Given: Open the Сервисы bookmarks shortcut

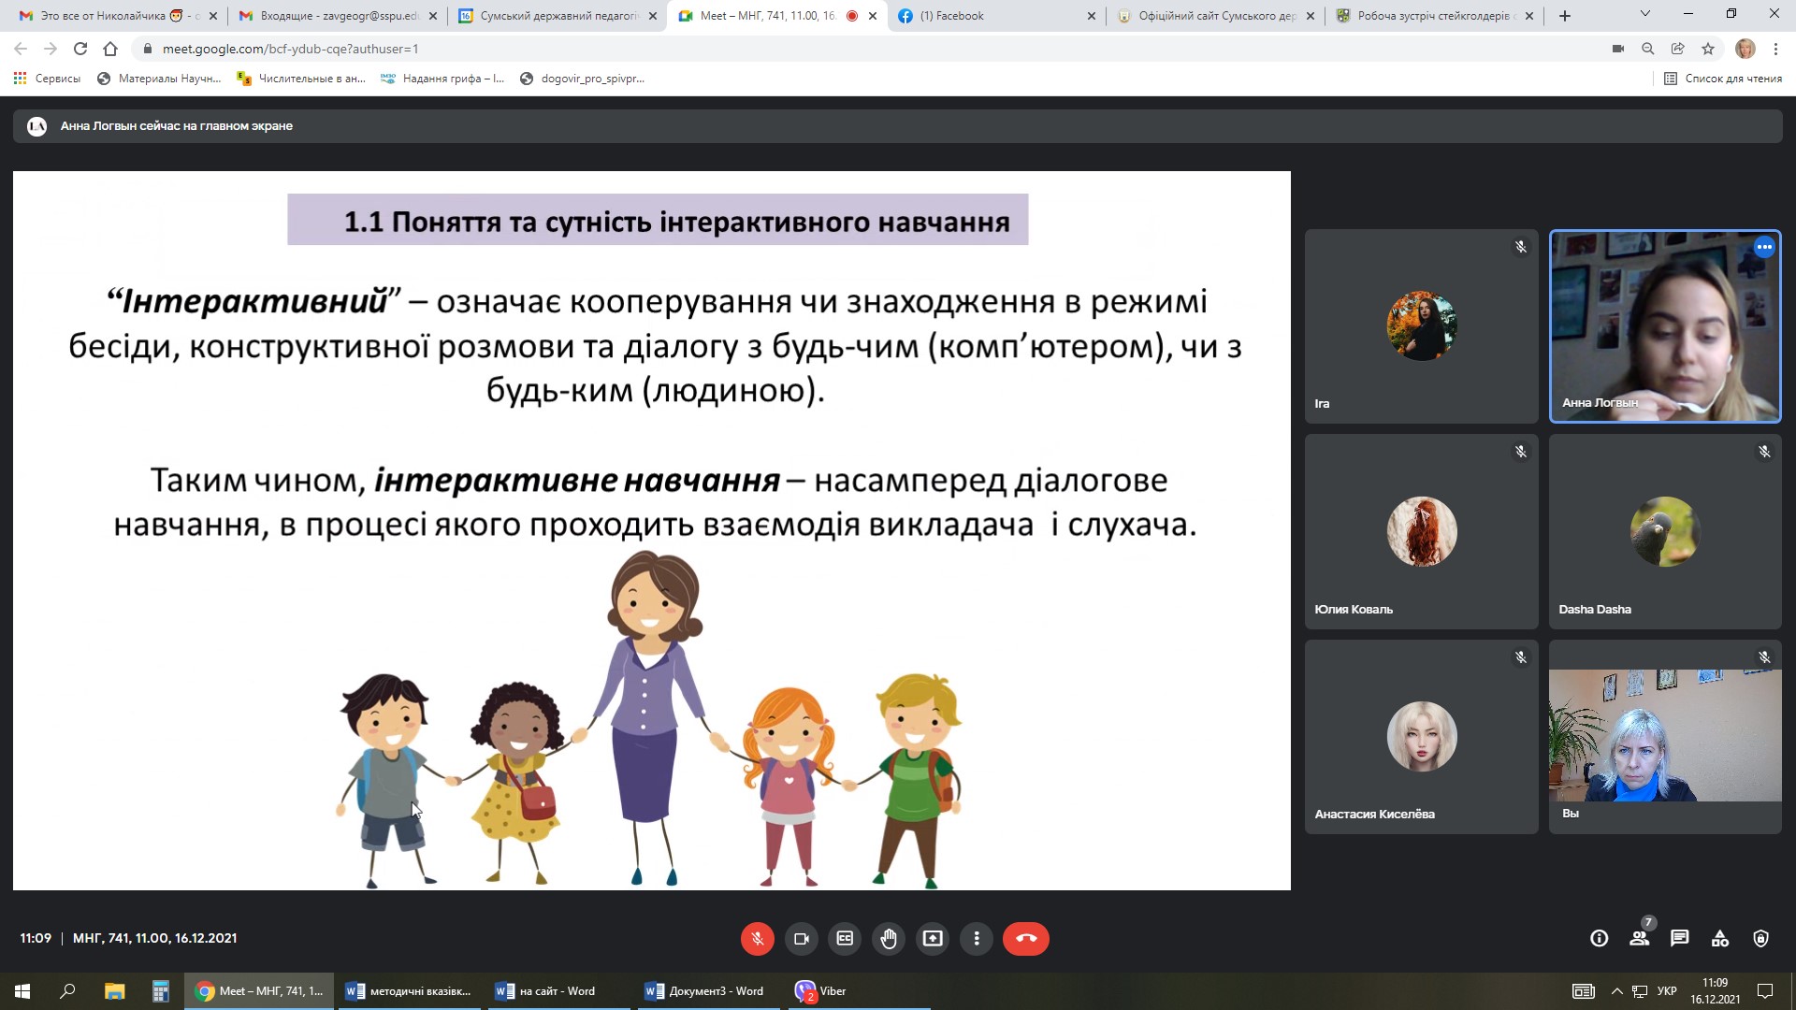Looking at the screenshot, I should 47,79.
